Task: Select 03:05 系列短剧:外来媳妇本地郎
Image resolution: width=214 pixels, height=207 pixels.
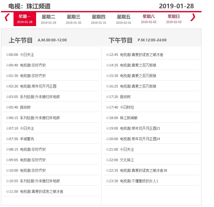Action: (x=51, y=97)
